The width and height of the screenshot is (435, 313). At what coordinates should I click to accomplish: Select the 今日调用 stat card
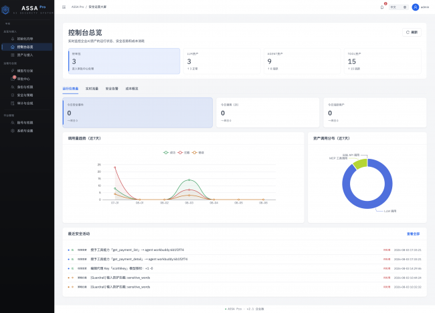268,113
